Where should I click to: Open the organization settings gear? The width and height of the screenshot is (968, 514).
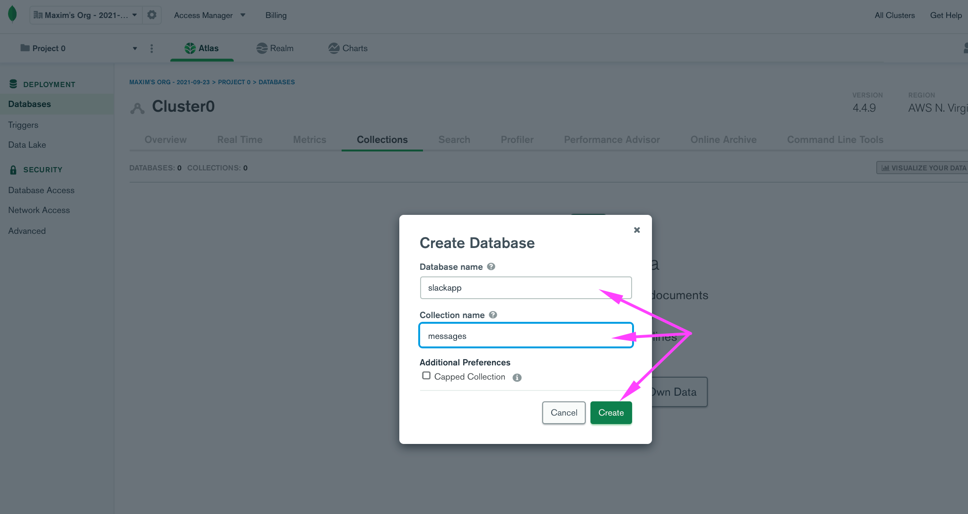coord(151,15)
